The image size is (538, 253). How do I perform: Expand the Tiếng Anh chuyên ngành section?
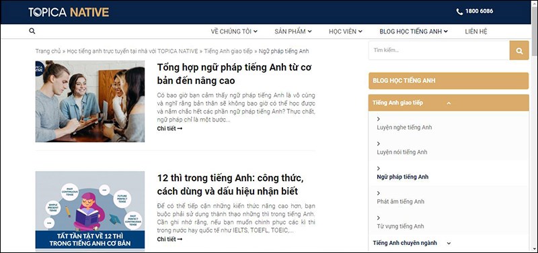tap(412, 243)
